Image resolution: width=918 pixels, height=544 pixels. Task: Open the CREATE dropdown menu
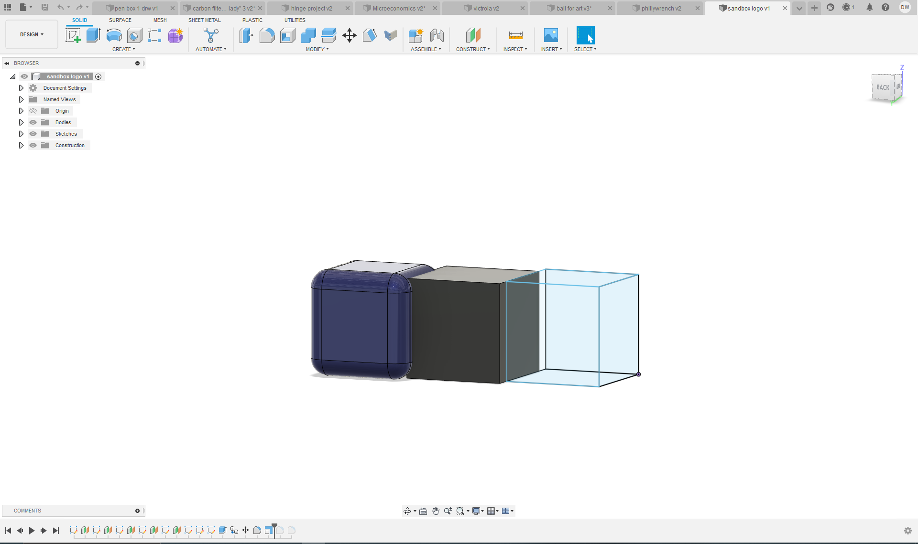point(122,49)
